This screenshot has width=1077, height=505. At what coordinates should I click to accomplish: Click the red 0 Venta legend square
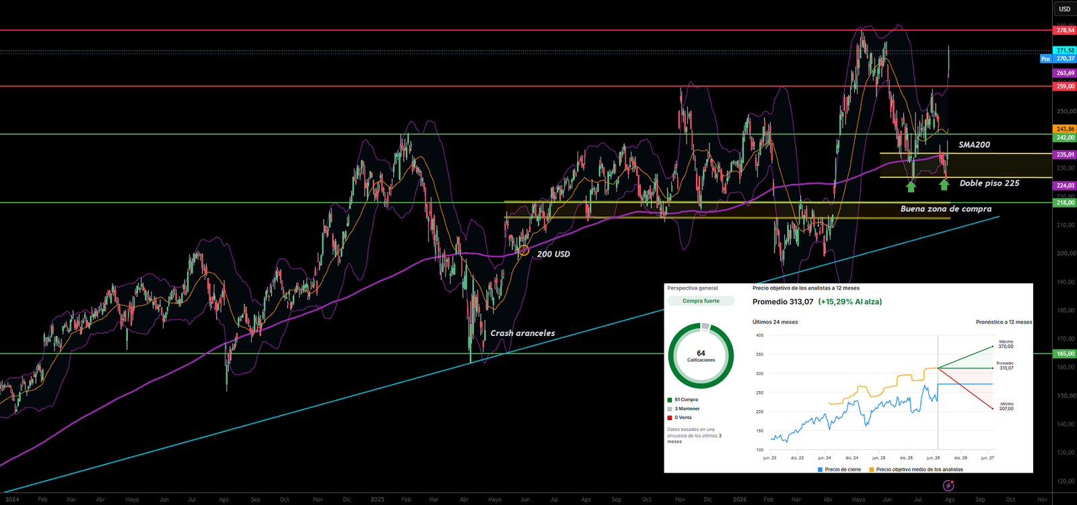[x=670, y=417]
